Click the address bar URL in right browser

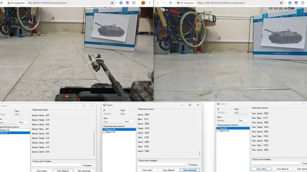(221, 3)
